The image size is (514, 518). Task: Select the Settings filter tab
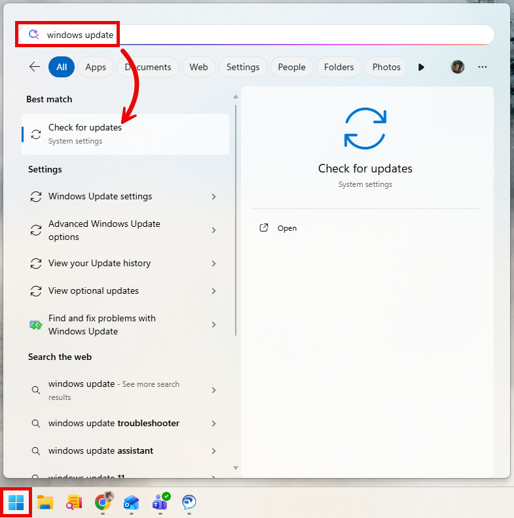pos(243,67)
